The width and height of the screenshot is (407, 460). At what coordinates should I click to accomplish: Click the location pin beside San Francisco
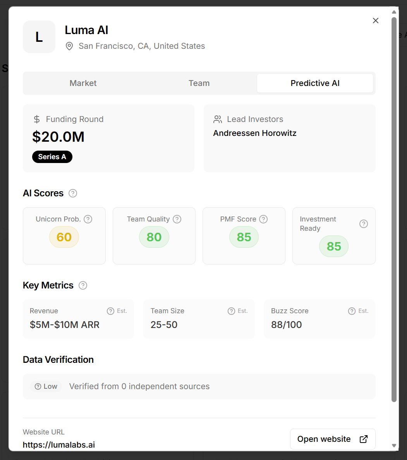[x=69, y=46]
